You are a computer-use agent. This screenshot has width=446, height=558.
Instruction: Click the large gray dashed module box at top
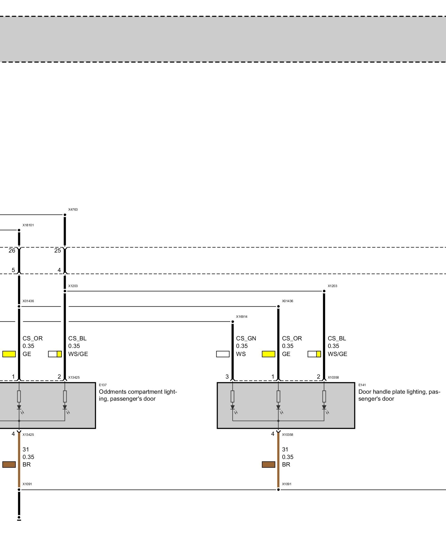(x=223, y=39)
